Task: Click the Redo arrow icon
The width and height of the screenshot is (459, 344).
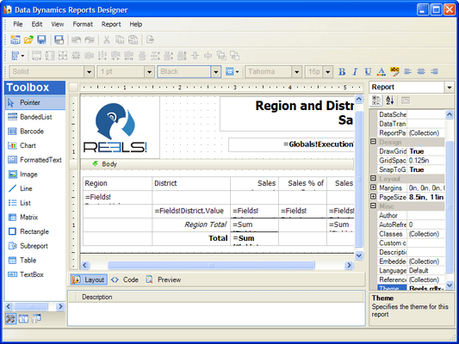Action: [x=90, y=40]
